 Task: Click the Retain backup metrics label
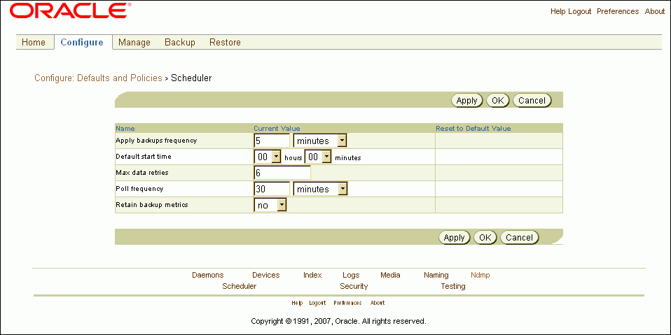coord(152,205)
